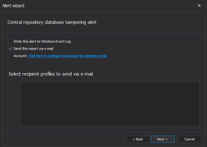The image size is (207, 147).
Task: Click the empty box icon beside Write this alert
Action: pyautogui.click(x=11, y=41)
